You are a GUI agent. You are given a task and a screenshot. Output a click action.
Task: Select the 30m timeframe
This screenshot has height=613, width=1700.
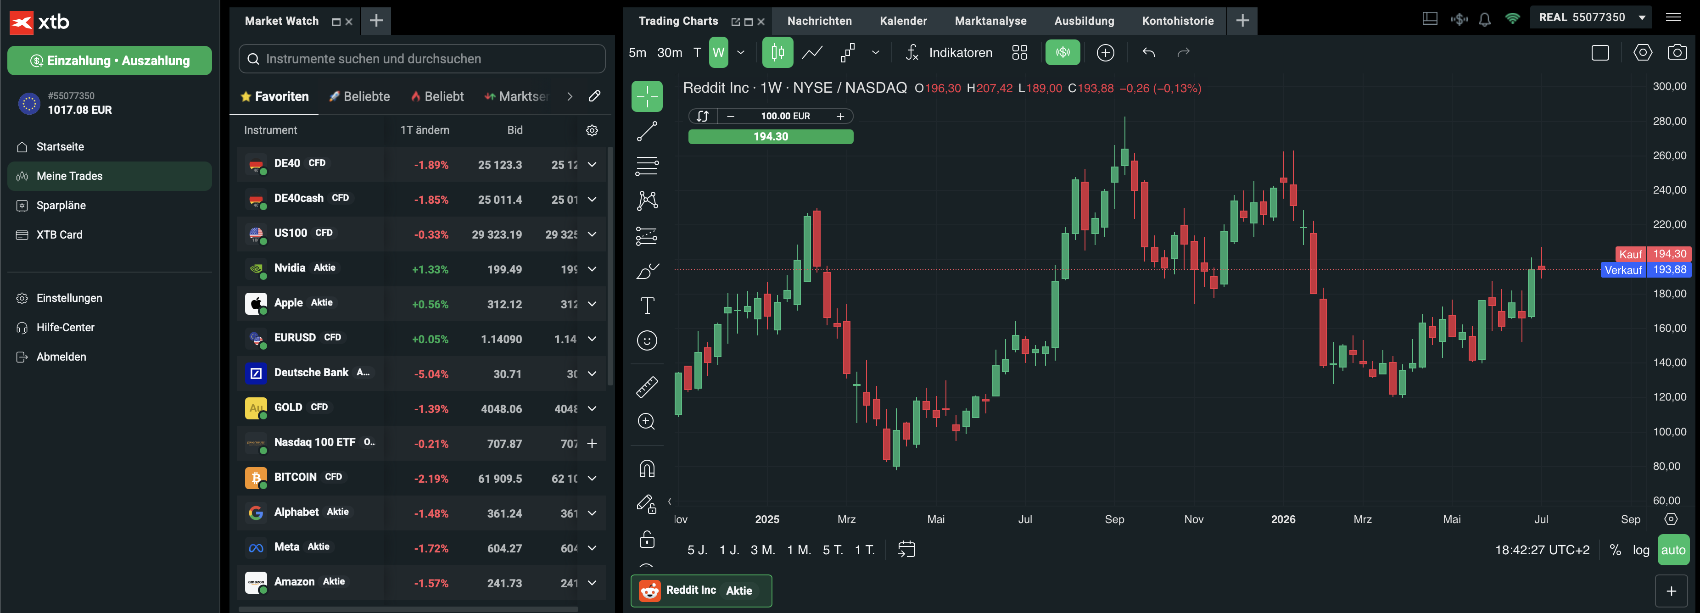[x=669, y=53]
